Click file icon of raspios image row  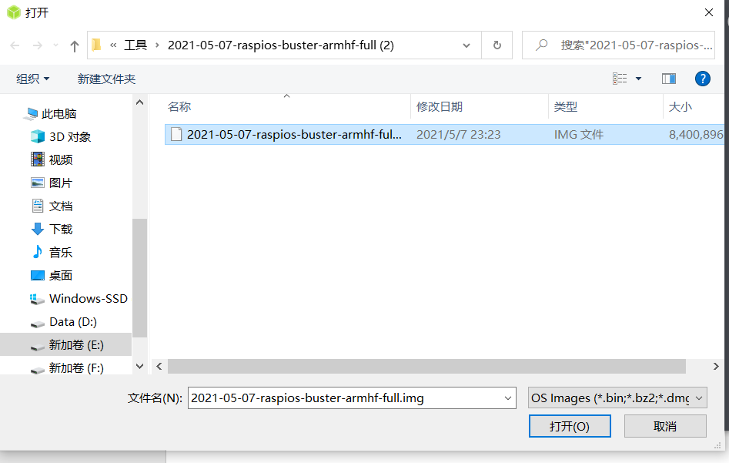176,135
